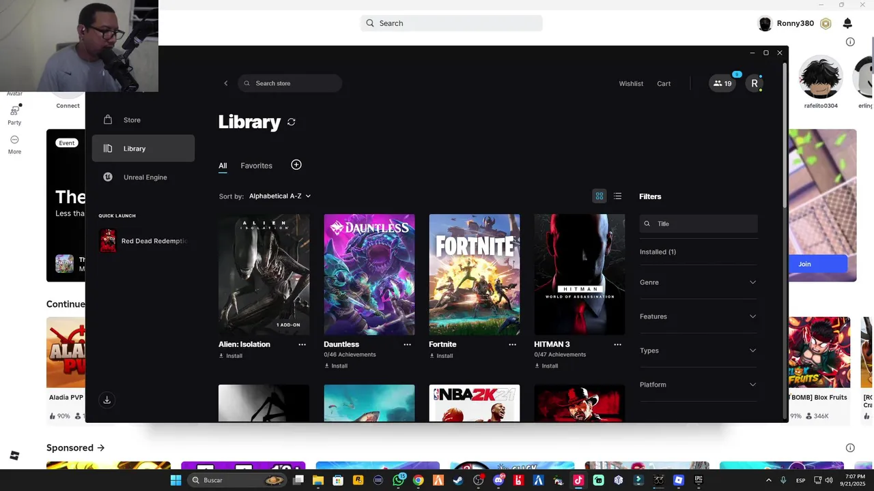The width and height of the screenshot is (874, 491).
Task: Open friend rafelito0304 avatar
Action: point(821,78)
